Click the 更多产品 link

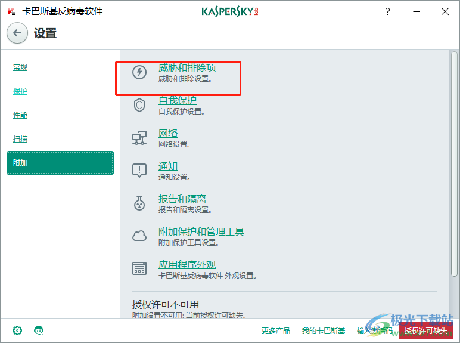pyautogui.click(x=276, y=331)
